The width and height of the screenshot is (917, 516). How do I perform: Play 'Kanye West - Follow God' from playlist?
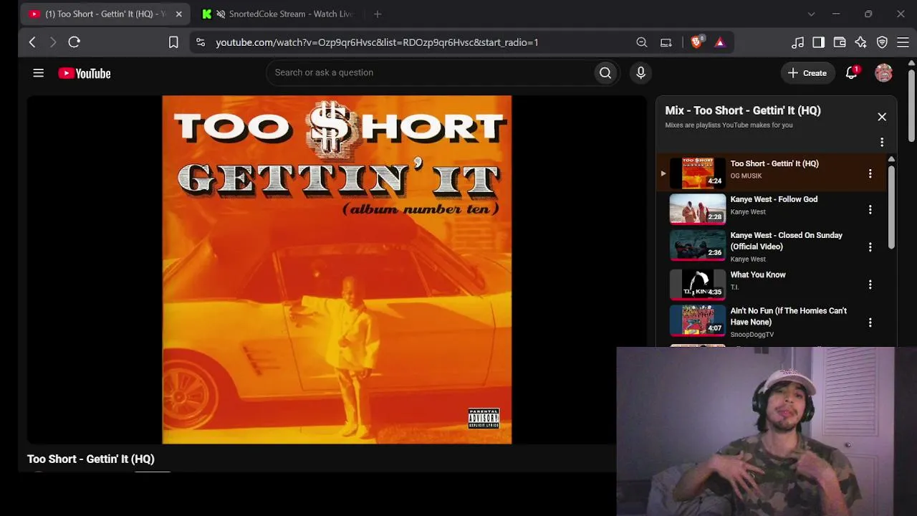click(774, 199)
